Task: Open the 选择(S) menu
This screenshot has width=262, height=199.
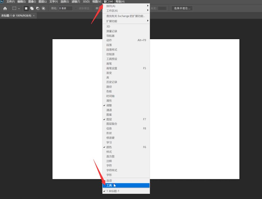Action: [65, 2]
